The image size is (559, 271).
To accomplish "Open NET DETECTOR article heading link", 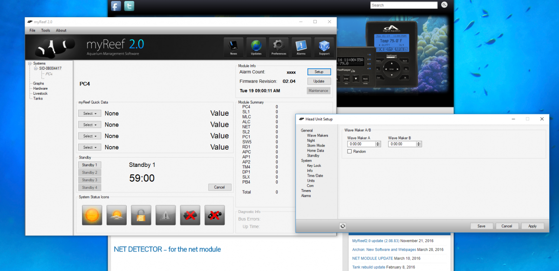I will click(x=167, y=250).
